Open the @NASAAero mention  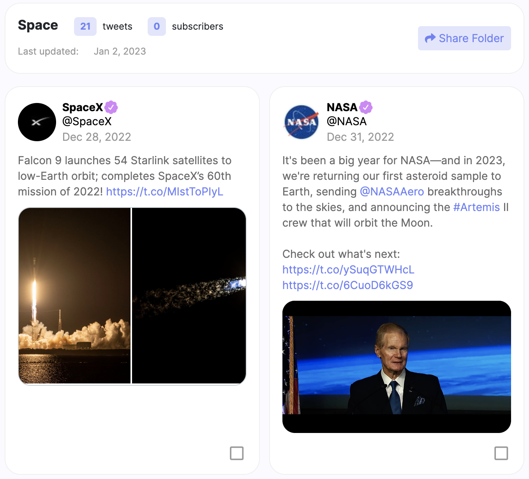392,192
